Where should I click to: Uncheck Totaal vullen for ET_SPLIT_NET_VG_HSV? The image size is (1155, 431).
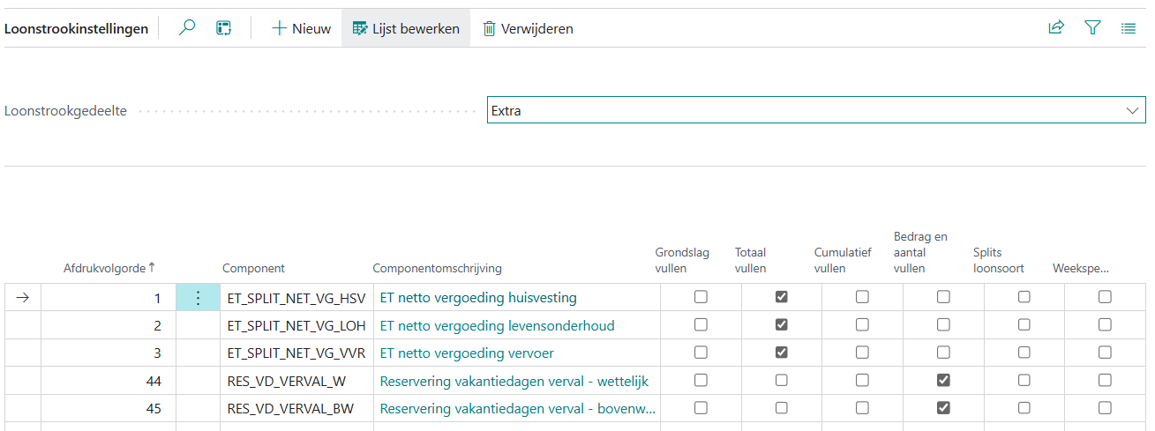pyautogui.click(x=781, y=297)
